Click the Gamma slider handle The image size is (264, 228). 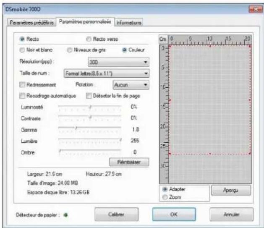76,128
